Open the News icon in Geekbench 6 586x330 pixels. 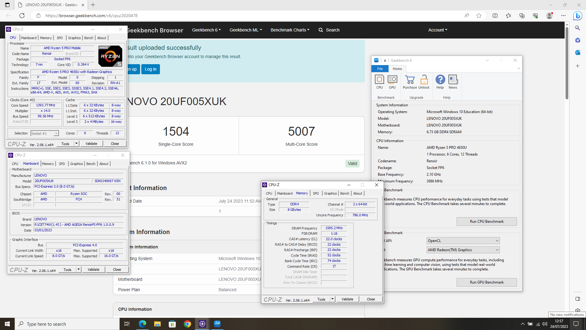(453, 82)
